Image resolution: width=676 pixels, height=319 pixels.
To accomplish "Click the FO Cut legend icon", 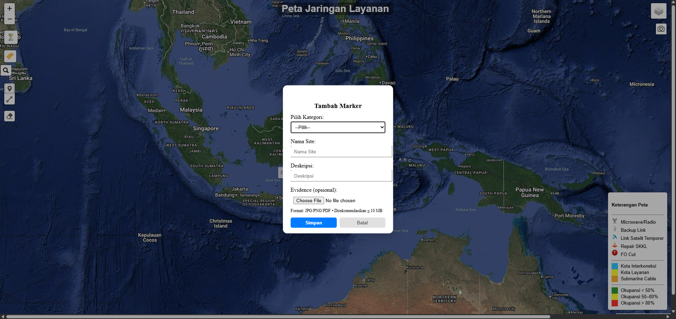I will click(x=615, y=253).
